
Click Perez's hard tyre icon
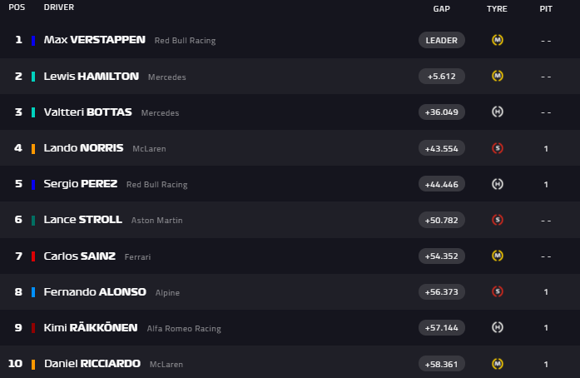pos(497,184)
